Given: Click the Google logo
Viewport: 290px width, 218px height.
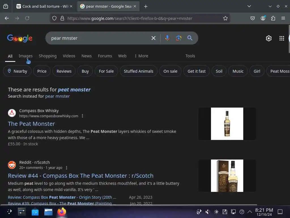Looking at the screenshot, I should click(20, 38).
